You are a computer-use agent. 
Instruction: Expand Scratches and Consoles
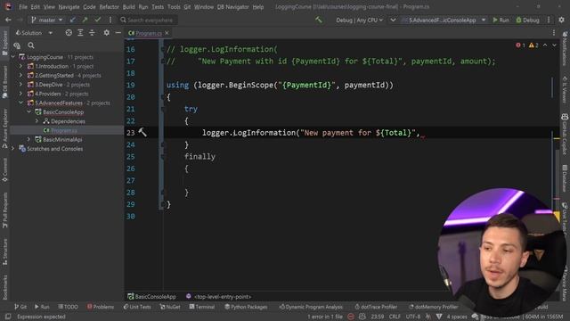(12, 149)
